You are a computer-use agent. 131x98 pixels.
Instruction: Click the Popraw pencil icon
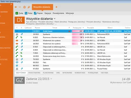coord(35,13)
